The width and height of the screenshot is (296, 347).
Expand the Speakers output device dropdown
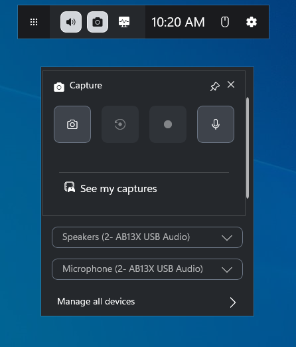tap(147, 237)
